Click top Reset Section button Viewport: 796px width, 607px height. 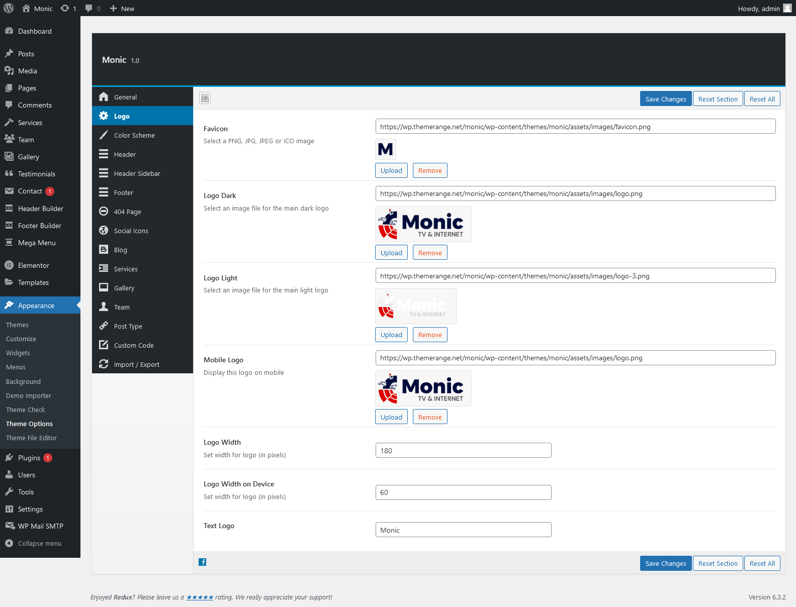click(x=718, y=99)
